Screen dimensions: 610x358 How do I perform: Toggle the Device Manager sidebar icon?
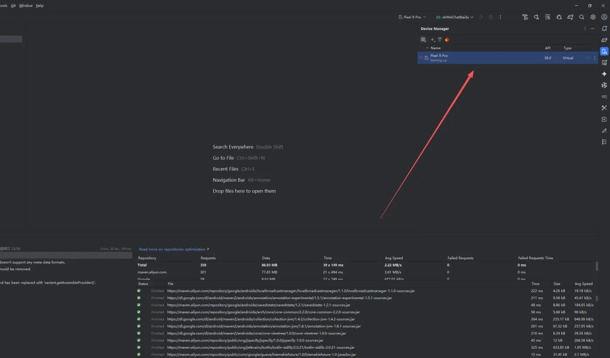(x=604, y=51)
